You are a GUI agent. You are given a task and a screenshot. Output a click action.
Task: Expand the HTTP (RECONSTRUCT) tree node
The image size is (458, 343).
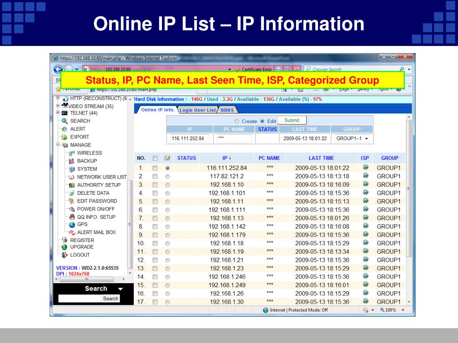pos(58,98)
